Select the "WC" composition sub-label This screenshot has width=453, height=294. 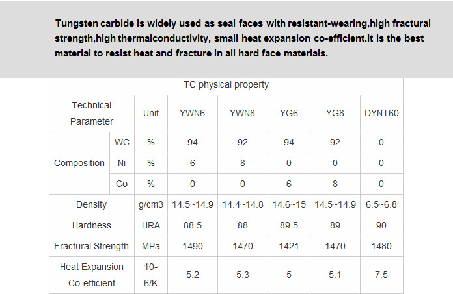pos(122,142)
